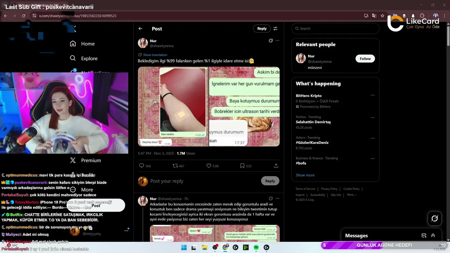Click the Post button in sidebar

pyautogui.click(x=96, y=206)
